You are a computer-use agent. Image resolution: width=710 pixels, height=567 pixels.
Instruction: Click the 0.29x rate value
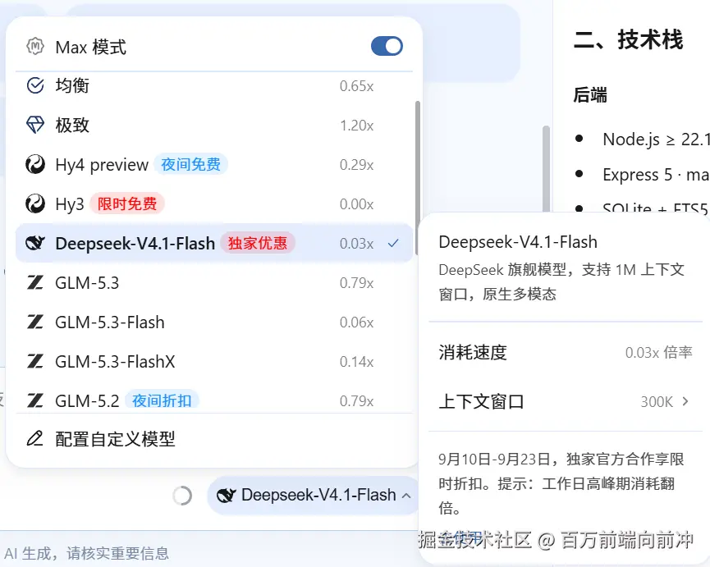pos(356,165)
